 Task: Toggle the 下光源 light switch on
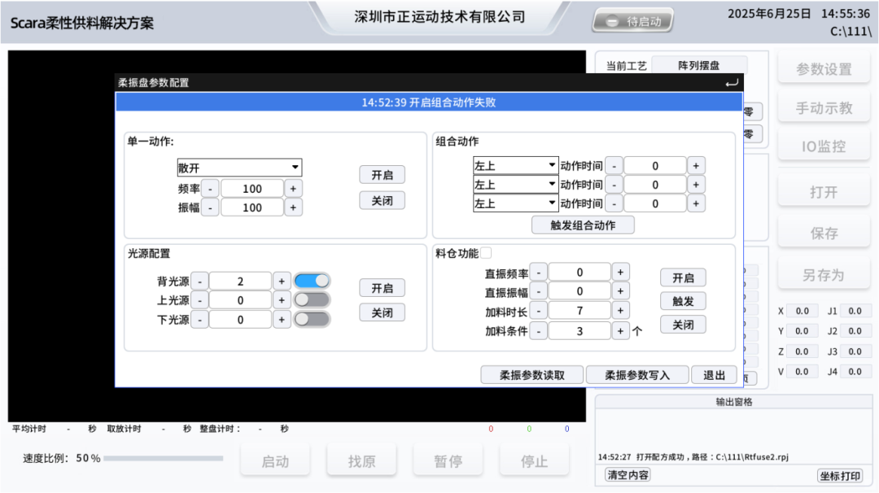(x=313, y=319)
